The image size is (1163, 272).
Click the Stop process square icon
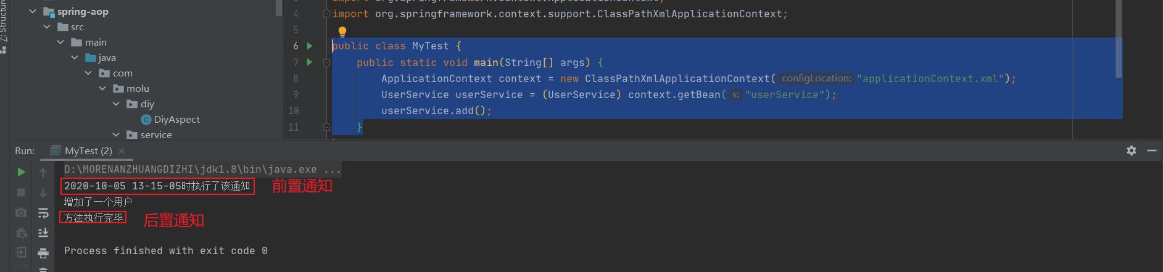click(21, 192)
